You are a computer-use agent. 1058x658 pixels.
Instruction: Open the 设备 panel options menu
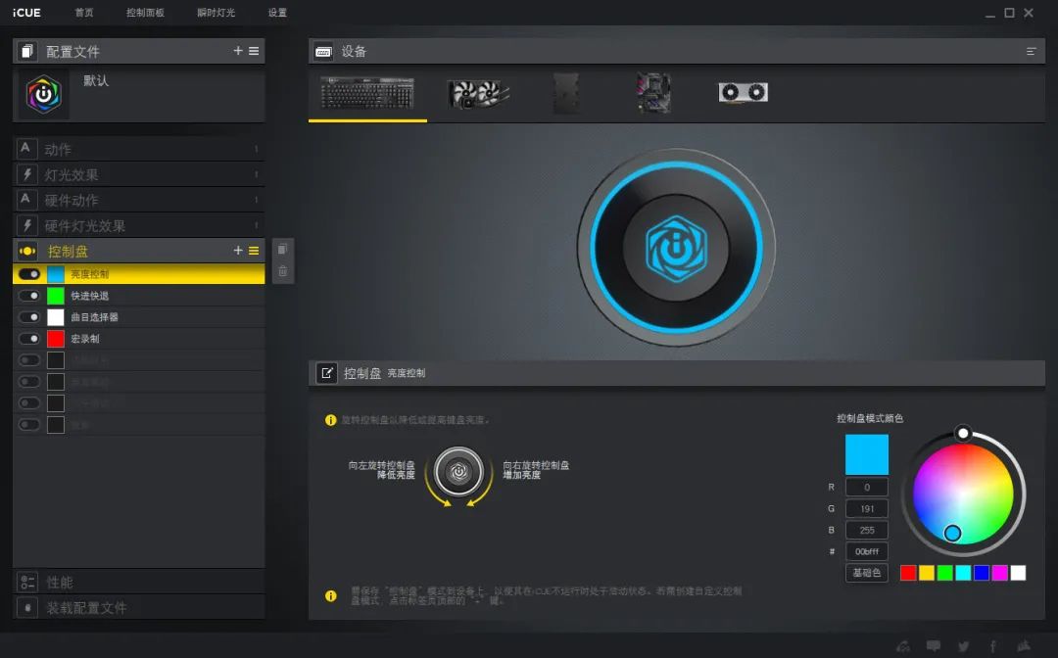(x=1031, y=51)
